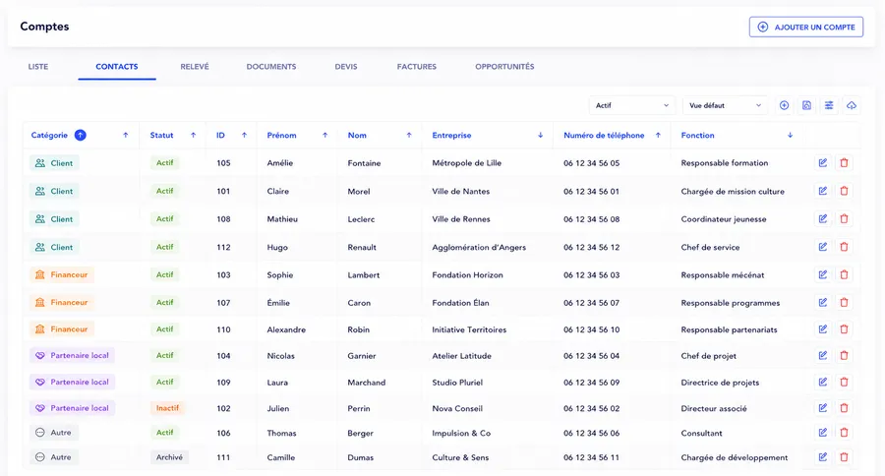This screenshot has height=476, width=885.
Task: Sort by the Numéro de téléphone column
Action: tap(658, 136)
